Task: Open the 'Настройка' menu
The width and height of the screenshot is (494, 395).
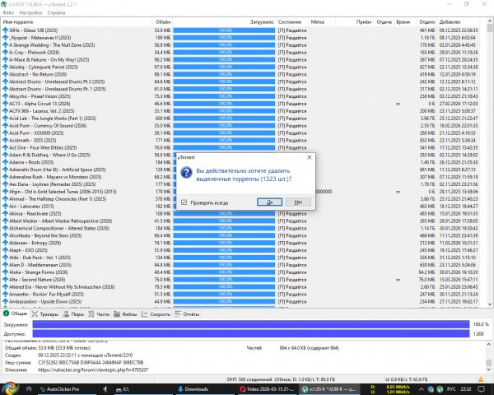Action: coord(33,14)
